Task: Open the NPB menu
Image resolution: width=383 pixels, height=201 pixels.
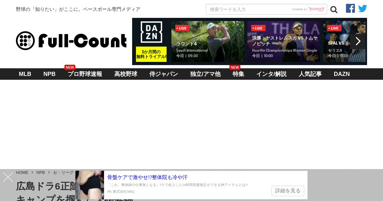Action: coord(49,74)
